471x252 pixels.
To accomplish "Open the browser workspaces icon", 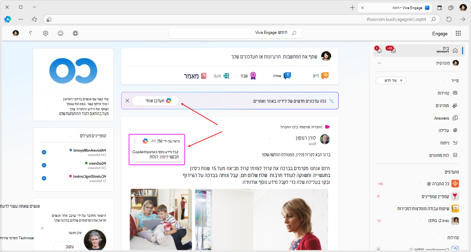I will [x=451, y=7].
